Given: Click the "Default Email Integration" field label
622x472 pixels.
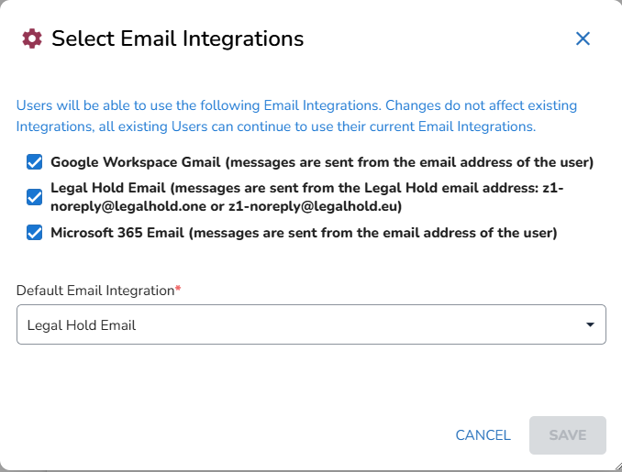Looking at the screenshot, I should (x=94, y=291).
